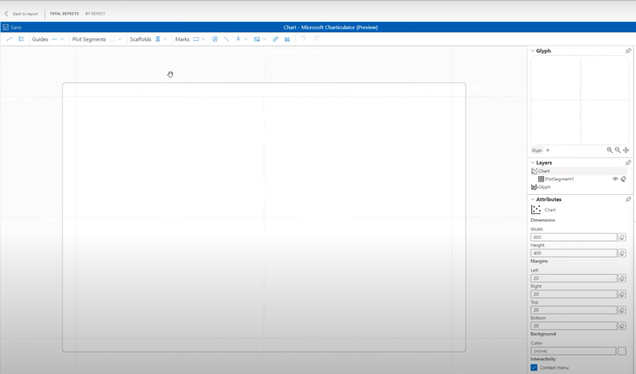The height and width of the screenshot is (374, 636).
Task: Erase PlotSegment1 with the eraser icon
Action: (x=624, y=179)
